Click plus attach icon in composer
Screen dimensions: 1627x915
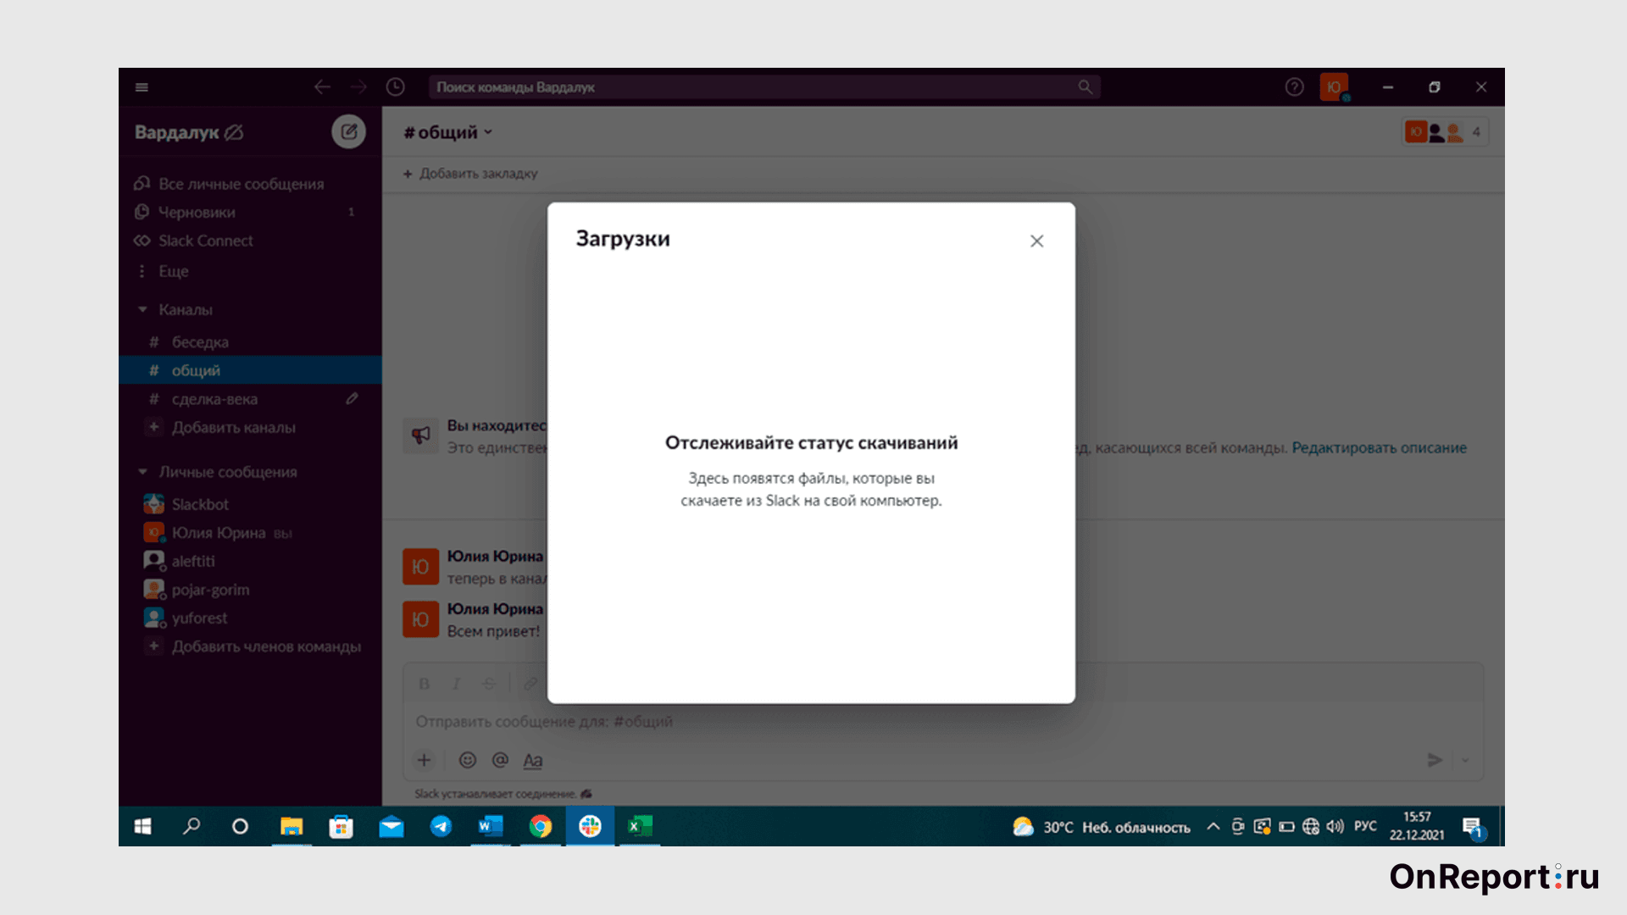425,760
